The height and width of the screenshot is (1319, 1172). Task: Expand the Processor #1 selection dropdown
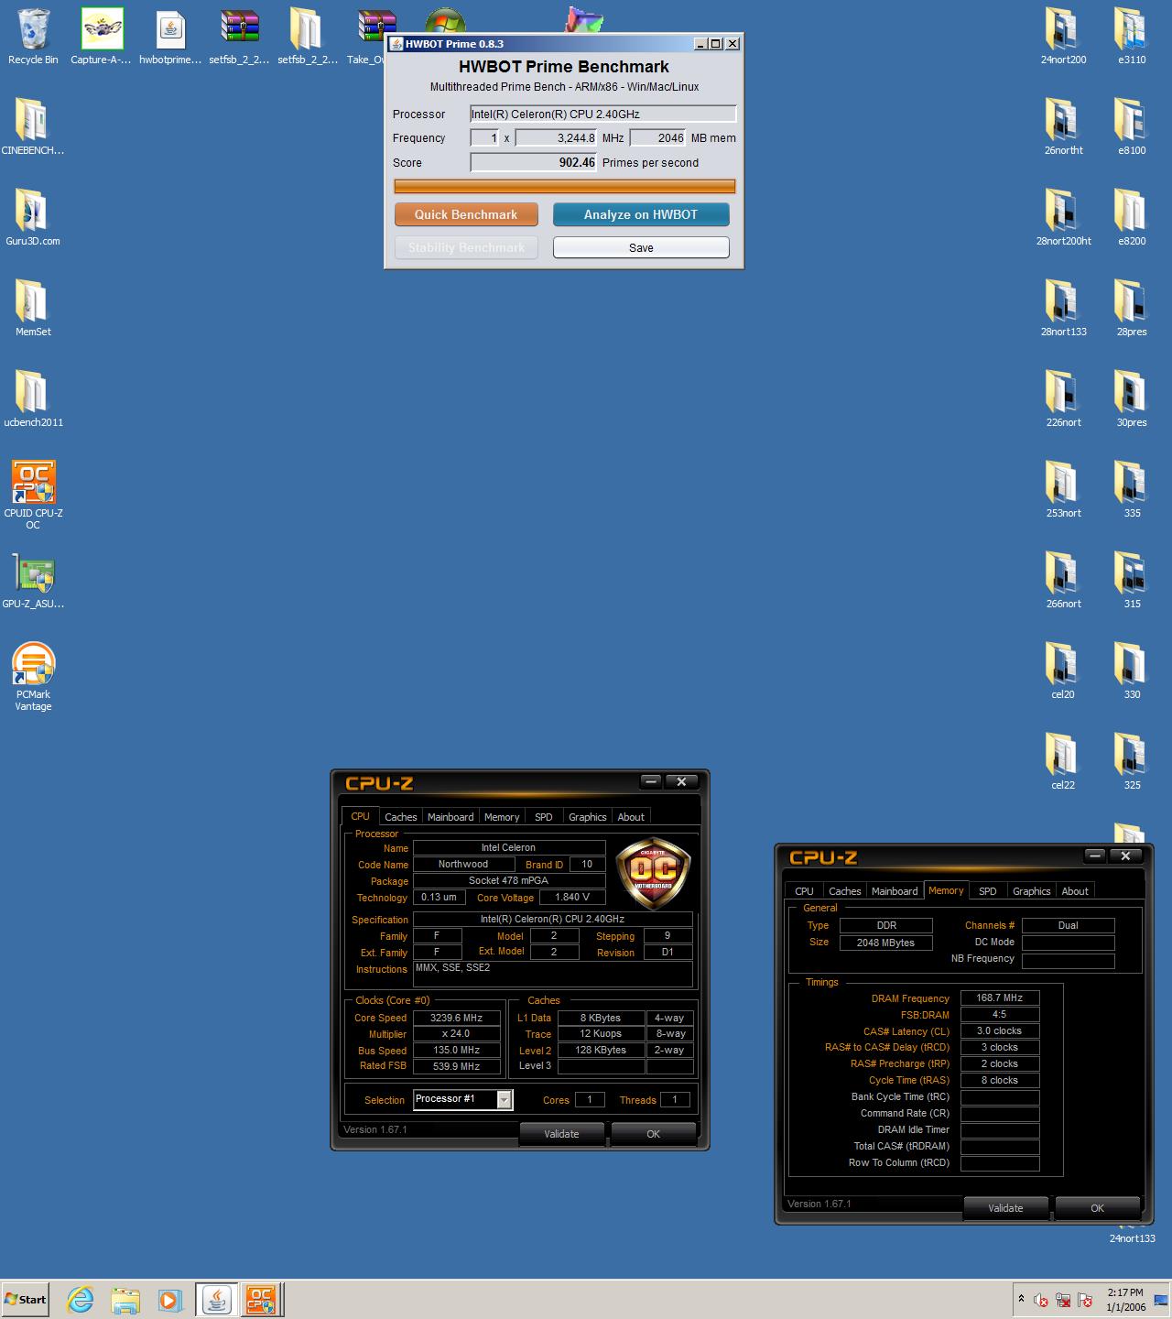click(505, 1099)
